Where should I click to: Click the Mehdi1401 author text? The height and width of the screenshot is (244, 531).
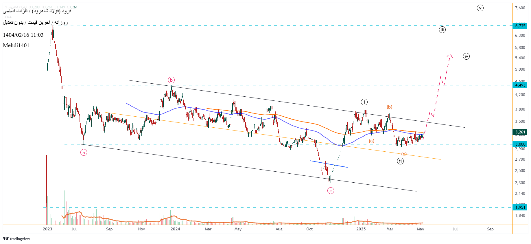pos(16,45)
